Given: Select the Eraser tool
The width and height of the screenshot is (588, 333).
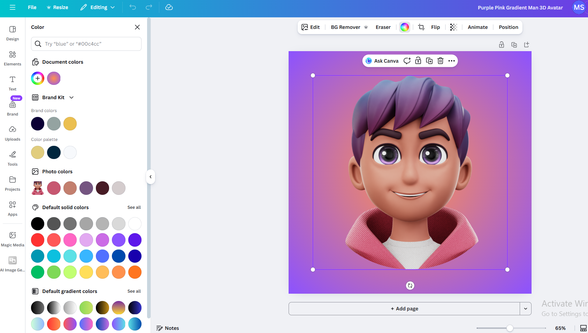Looking at the screenshot, I should coord(383,27).
